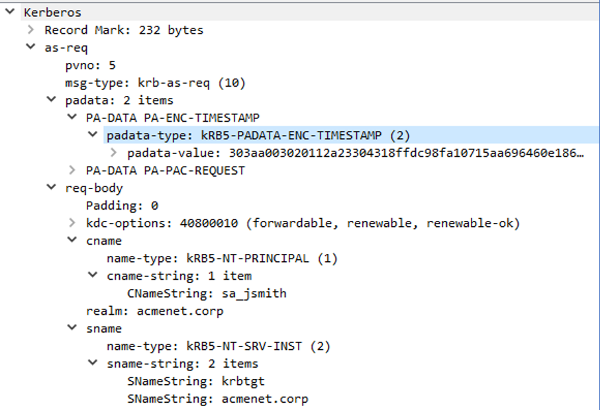This screenshot has height=410, width=600.
Task: Collapse the padata-type node arrow
Action: pyautogui.click(x=93, y=136)
